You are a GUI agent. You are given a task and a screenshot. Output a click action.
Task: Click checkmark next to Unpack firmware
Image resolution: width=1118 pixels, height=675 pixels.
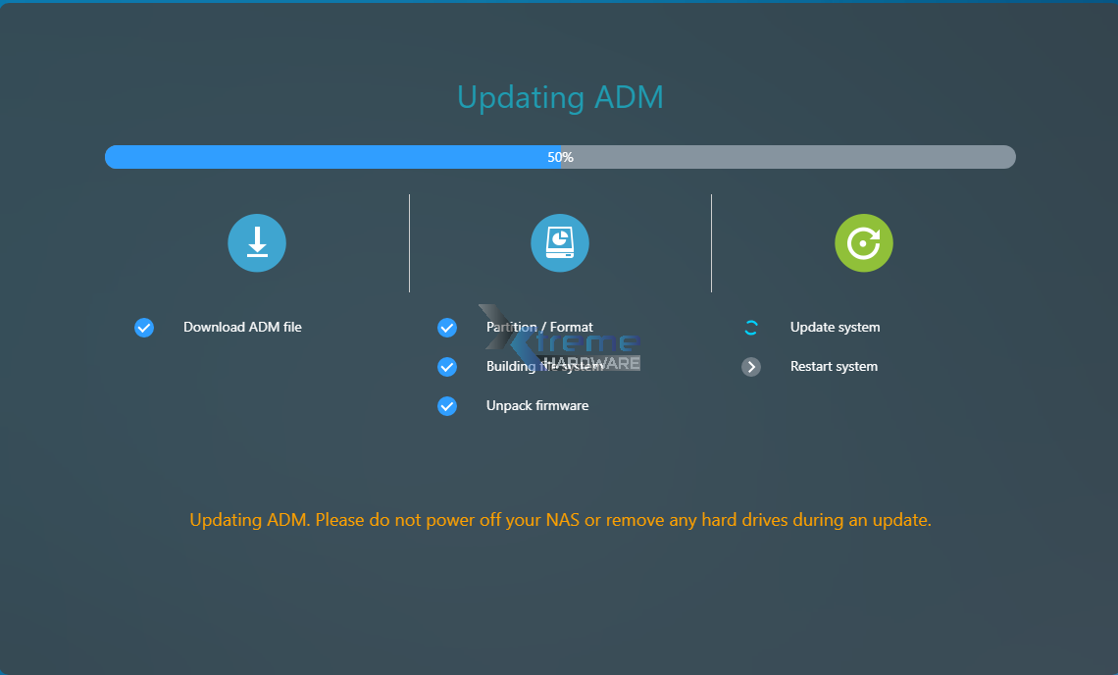click(x=447, y=406)
